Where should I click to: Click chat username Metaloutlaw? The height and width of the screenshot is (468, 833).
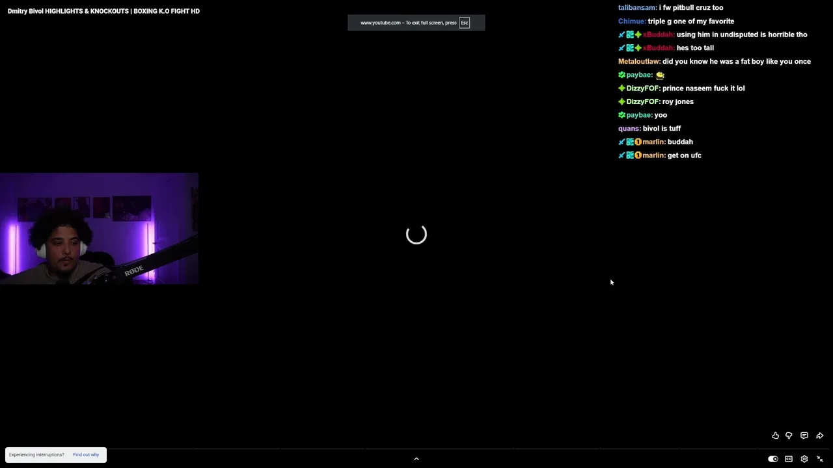point(639,62)
